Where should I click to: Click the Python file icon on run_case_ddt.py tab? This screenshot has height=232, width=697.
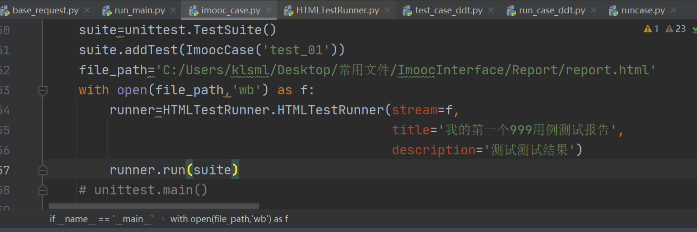511,10
